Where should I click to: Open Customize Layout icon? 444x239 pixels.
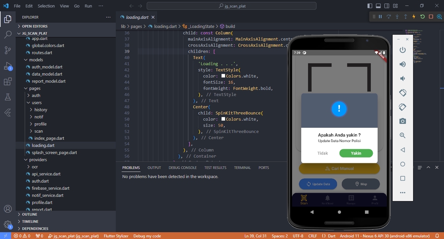[x=395, y=6]
